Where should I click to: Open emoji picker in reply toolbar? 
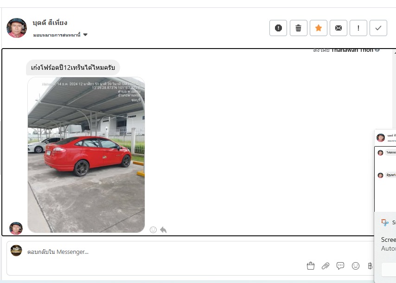point(356,266)
